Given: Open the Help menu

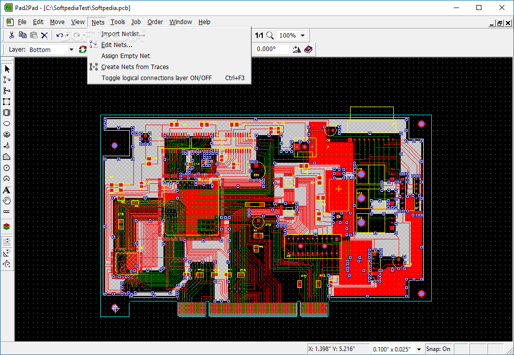Looking at the screenshot, I should point(204,22).
